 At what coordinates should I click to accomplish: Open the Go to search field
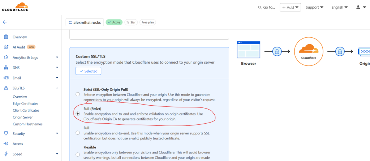(267, 7)
